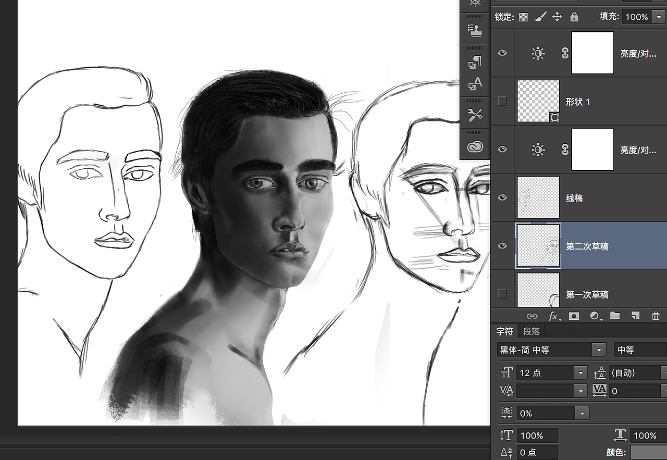Click the 第一次草稿 layer thumbnail
The width and height of the screenshot is (667, 460).
click(538, 290)
